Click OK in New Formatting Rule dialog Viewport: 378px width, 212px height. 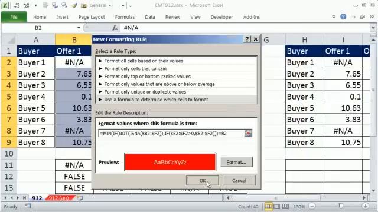click(x=203, y=181)
